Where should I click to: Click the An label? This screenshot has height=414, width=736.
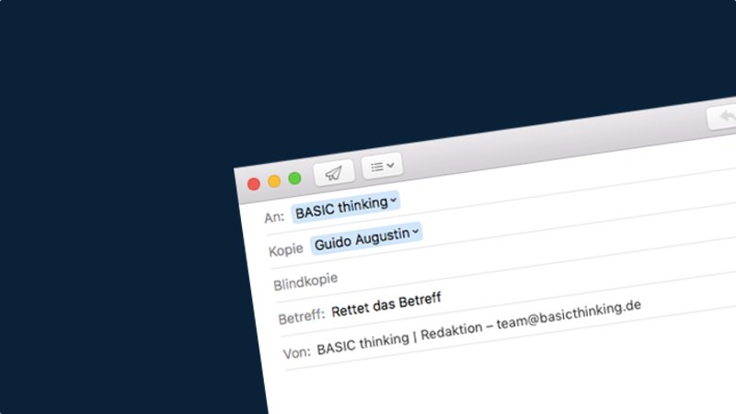point(274,217)
